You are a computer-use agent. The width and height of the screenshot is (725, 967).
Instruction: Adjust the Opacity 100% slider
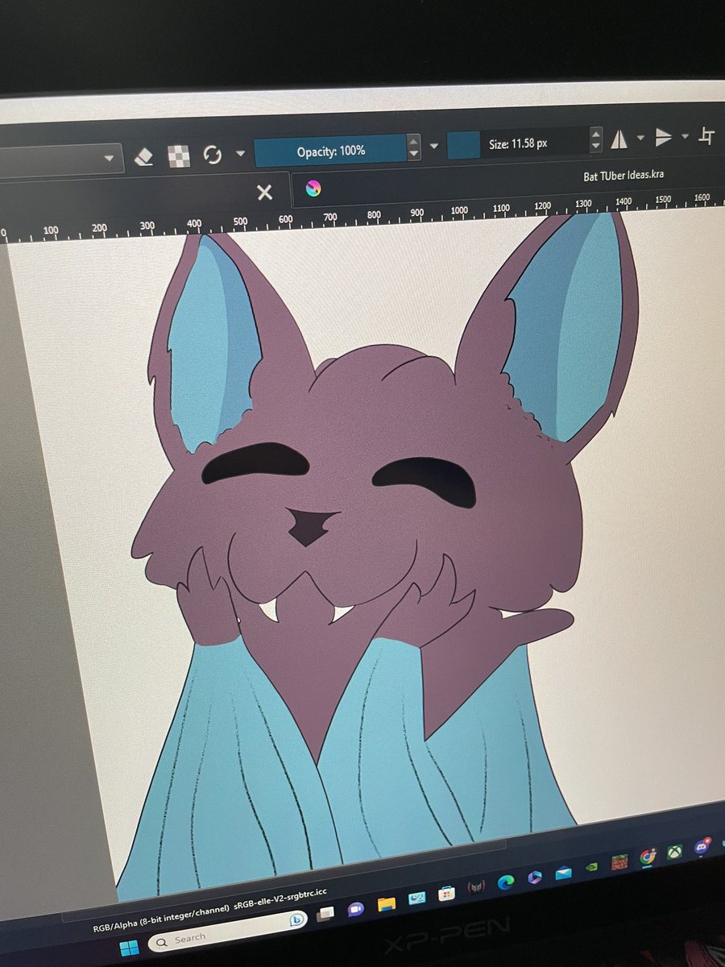(x=330, y=150)
